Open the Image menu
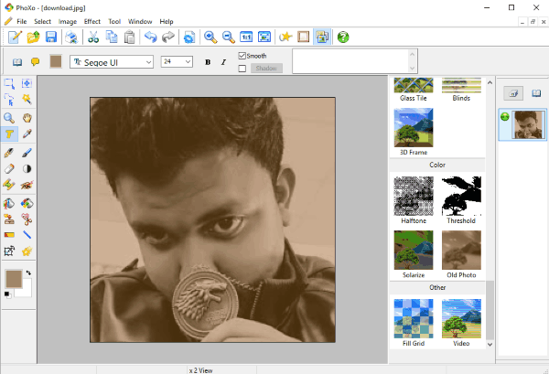This screenshot has height=374, width=549. (68, 21)
